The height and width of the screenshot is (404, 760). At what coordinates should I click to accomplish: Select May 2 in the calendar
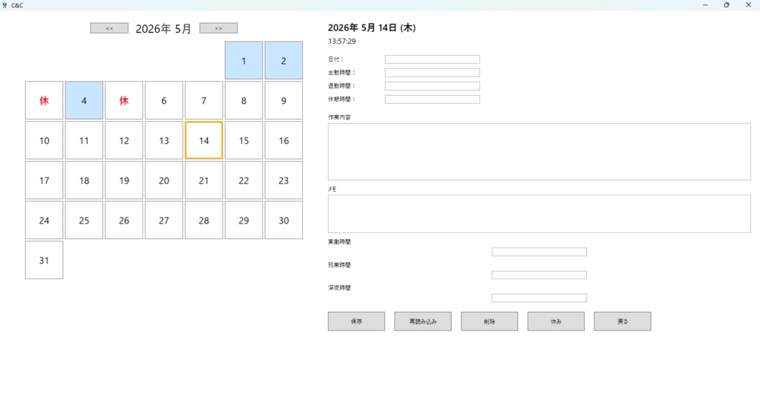(284, 61)
